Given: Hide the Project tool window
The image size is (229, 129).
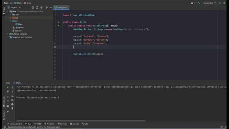Looking at the screenshot, I should [51, 8].
